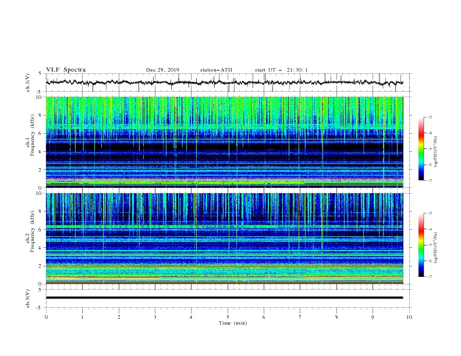Click the ch.1 spectrogram panel
This screenshot has width=461, height=356.
tap(224, 142)
